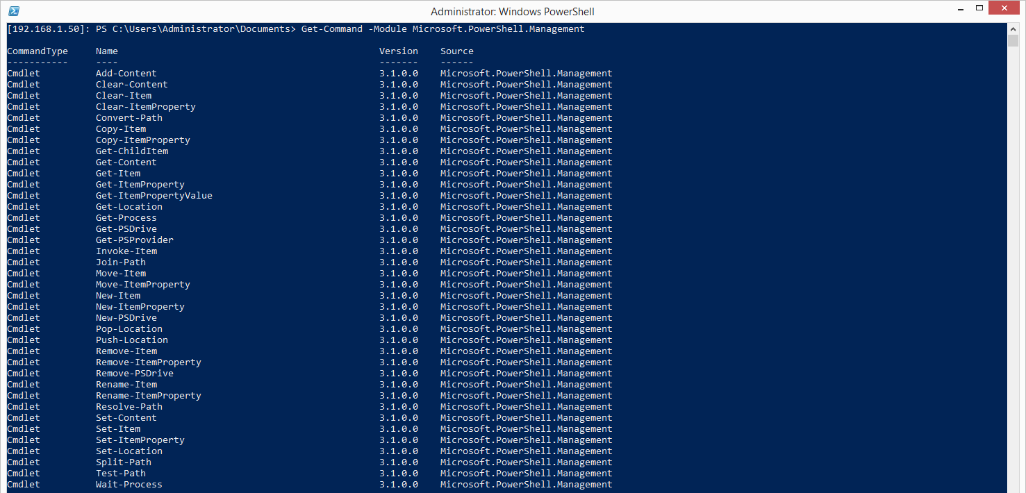Click the 'Test-Path' cmdlet name
The image size is (1026, 493).
(x=121, y=474)
